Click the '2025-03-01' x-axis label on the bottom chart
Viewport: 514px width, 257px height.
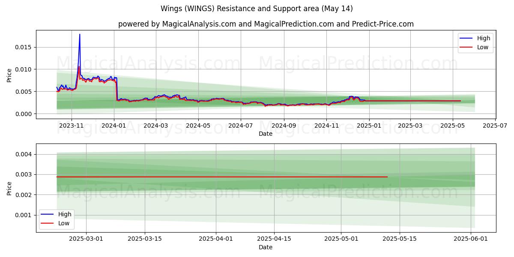coord(86,239)
